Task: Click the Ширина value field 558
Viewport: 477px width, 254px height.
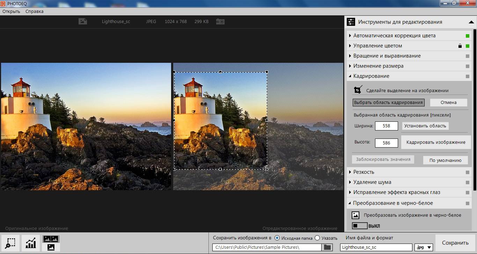Action: (x=387, y=126)
